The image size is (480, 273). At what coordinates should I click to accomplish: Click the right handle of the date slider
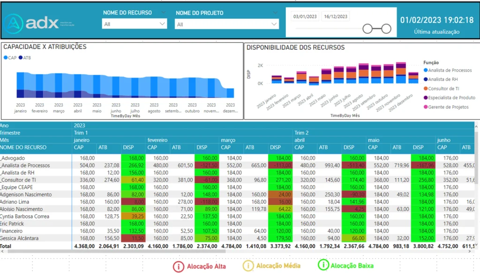[386, 29]
